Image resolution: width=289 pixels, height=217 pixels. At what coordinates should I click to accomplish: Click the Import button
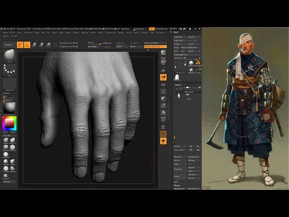(x=180, y=44)
